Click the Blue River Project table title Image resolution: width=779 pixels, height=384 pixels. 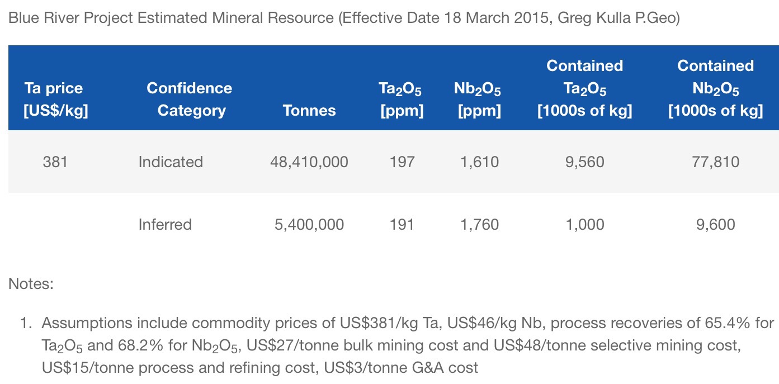tap(343, 18)
